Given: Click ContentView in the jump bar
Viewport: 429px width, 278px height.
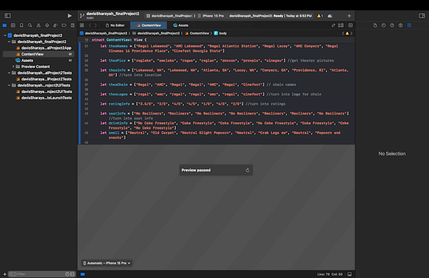Looking at the screenshot, I should [197, 33].
